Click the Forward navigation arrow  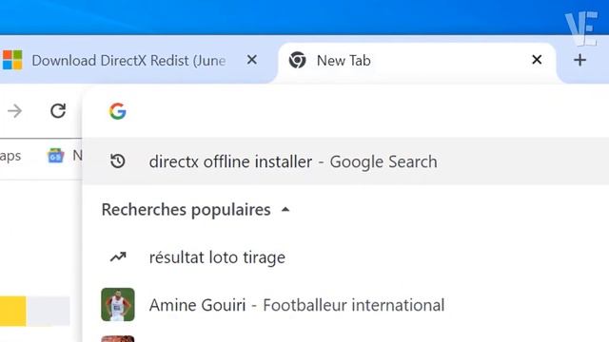click(x=15, y=111)
